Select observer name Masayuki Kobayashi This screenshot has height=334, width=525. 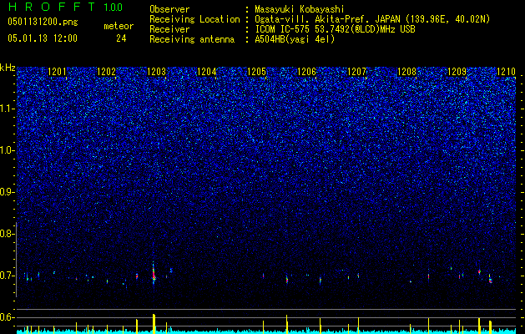[x=300, y=9]
